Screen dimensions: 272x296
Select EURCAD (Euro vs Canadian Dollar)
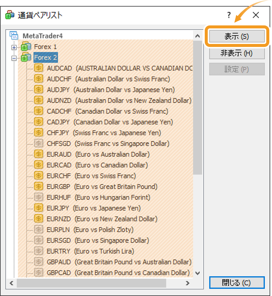[x=97, y=165]
